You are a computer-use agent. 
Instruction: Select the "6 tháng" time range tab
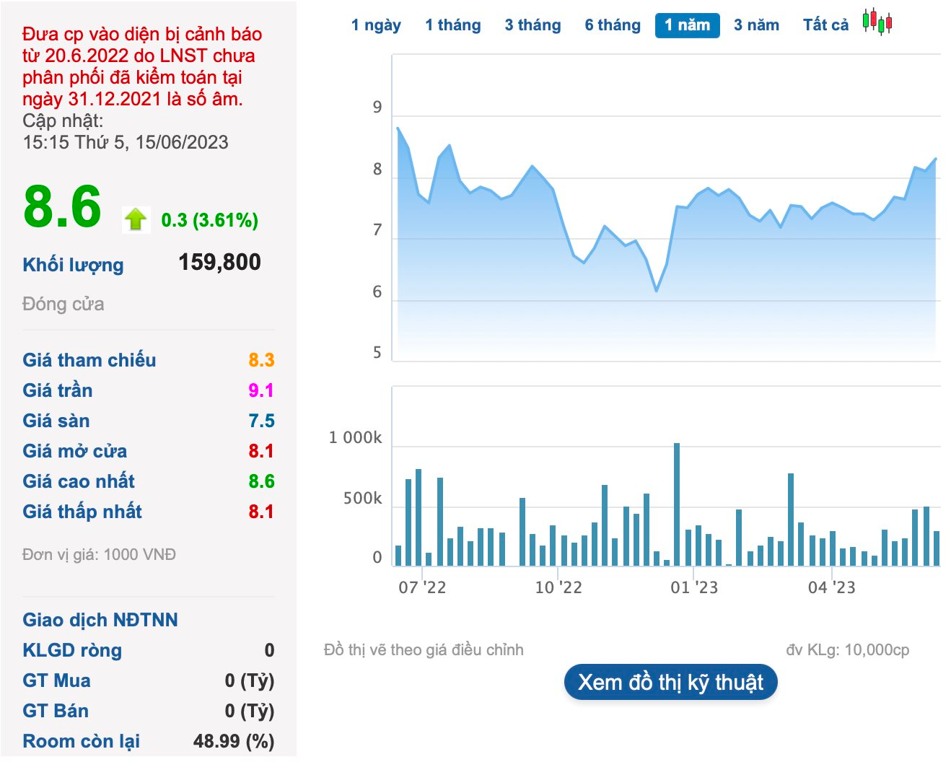tap(613, 25)
